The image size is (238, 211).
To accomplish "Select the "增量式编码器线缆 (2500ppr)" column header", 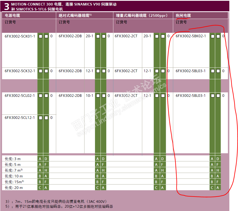I will tap(142, 15).
